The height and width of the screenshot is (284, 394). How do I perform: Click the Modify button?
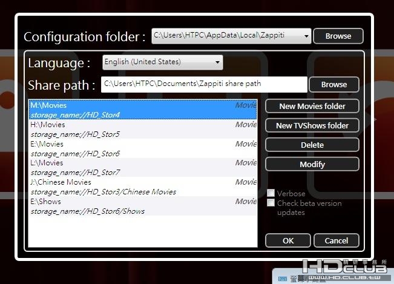[312, 164]
